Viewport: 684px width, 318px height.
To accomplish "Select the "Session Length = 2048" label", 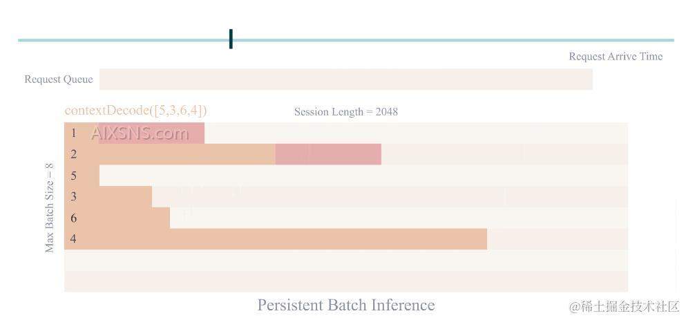I will 345,112.
